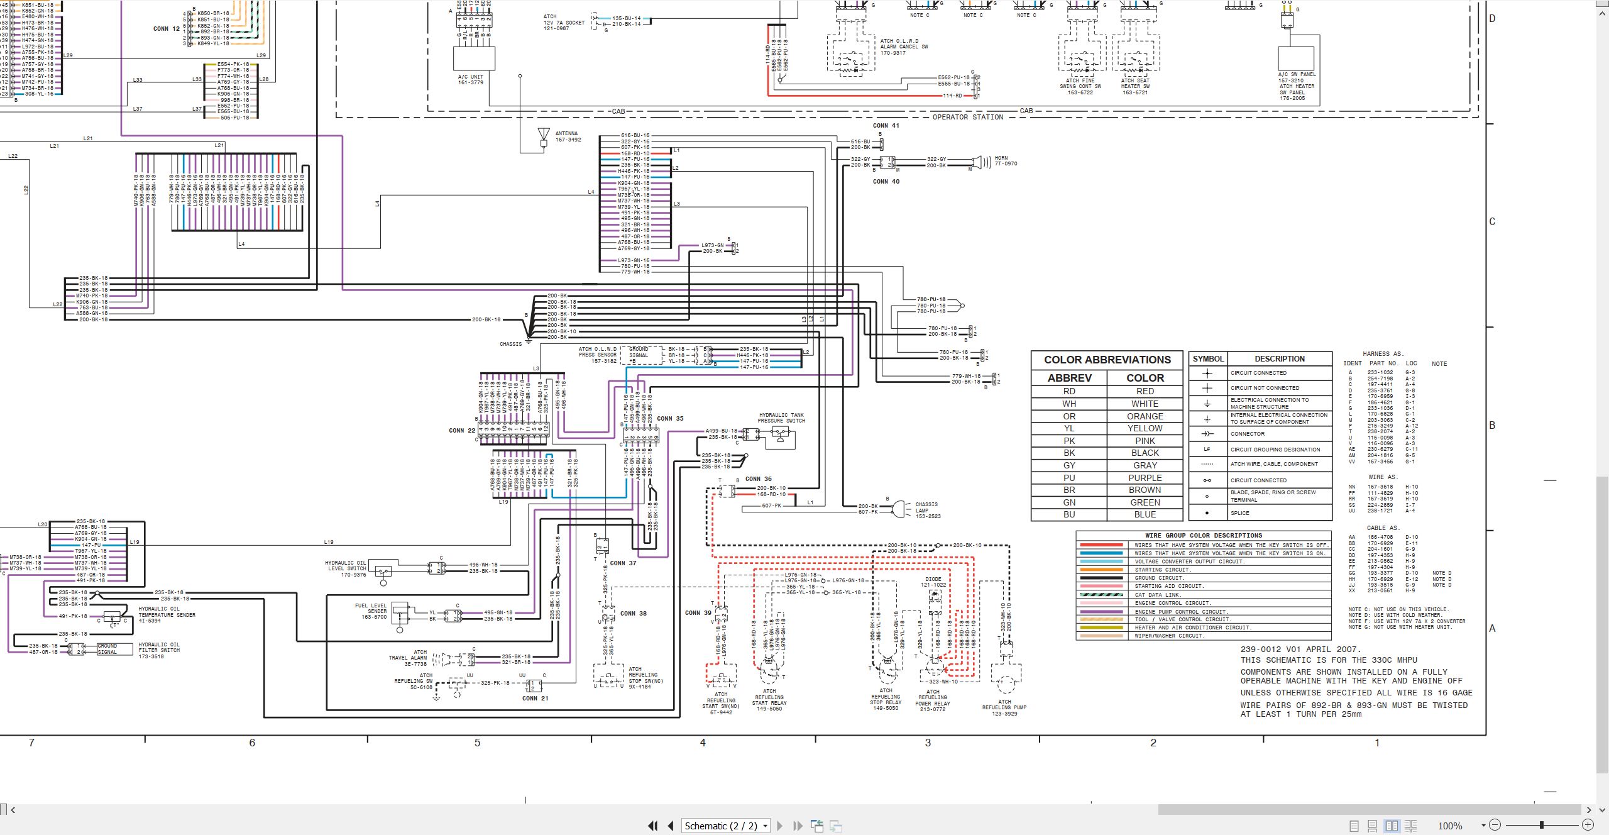Viewport: 1609px width, 835px height.
Task: Click the DESCRIPTION column header
Action: click(1280, 359)
